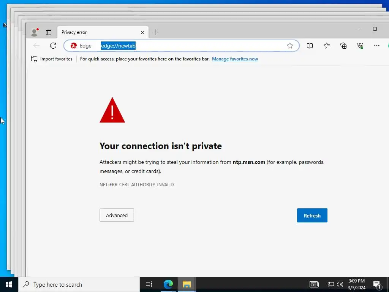Screen dimensions: 389x292
Task: Open the network status tray icon
Action: (x=331, y=284)
